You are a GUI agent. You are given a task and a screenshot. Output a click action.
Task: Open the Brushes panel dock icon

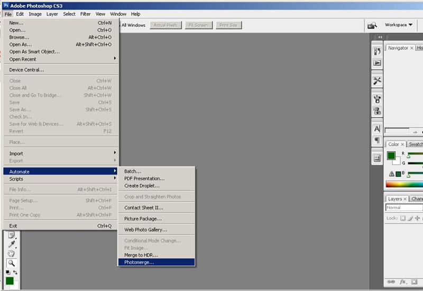point(377,99)
